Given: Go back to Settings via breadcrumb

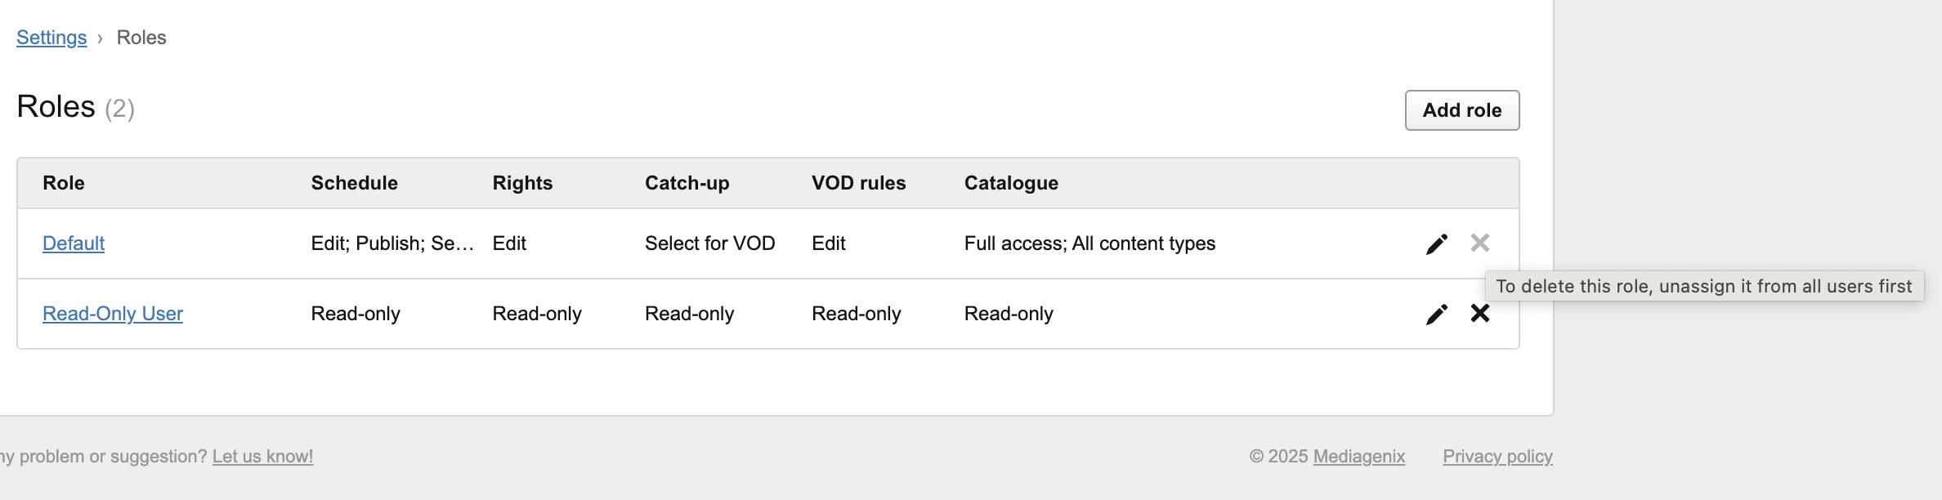Looking at the screenshot, I should click(x=51, y=38).
